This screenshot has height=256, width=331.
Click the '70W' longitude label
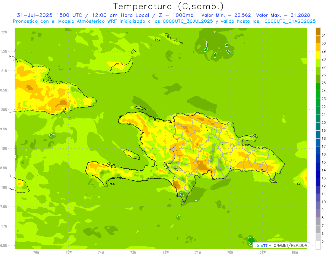(230, 252)
